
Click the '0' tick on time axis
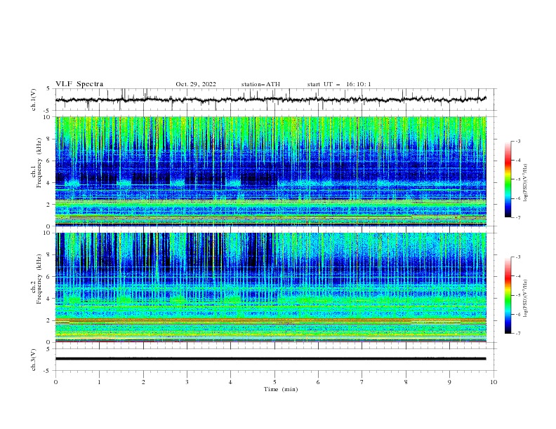55,382
